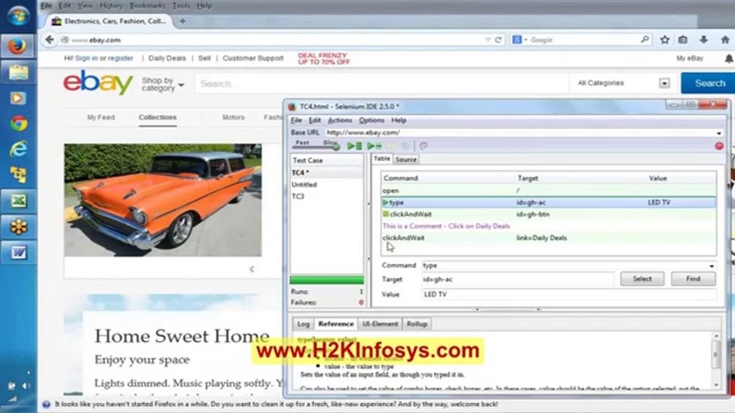This screenshot has width=735, height=413.
Task: Open Firefox from the Windows taskbar
Action: [18, 46]
